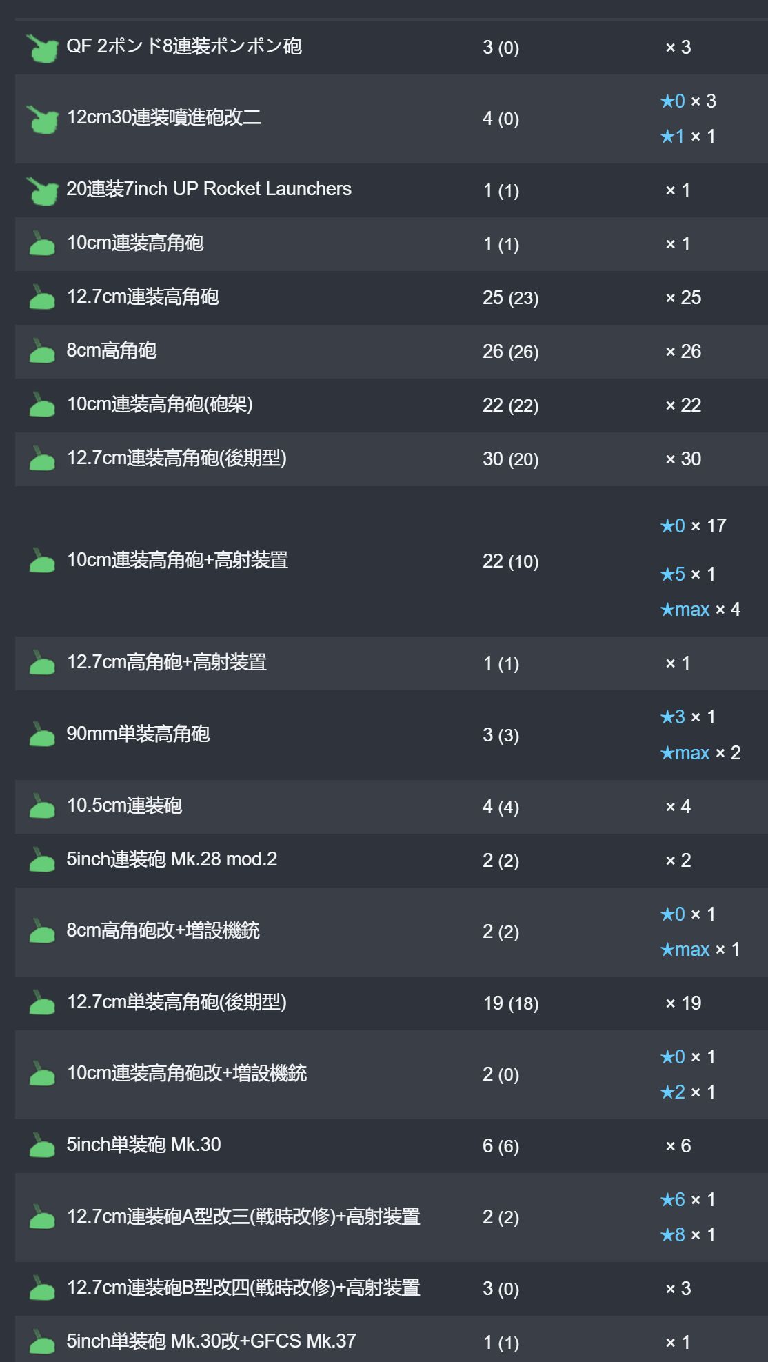
Task: Click the icon next to 90mm単装高角砲
Action: tap(42, 734)
